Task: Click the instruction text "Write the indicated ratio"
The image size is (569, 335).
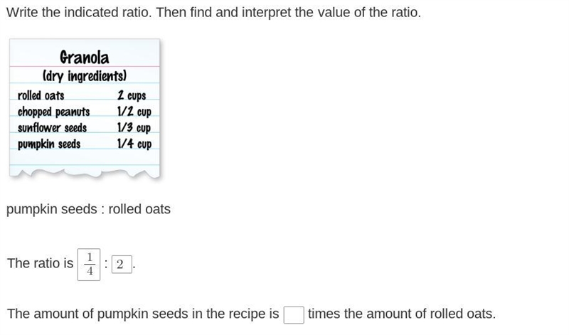Action: [x=78, y=12]
